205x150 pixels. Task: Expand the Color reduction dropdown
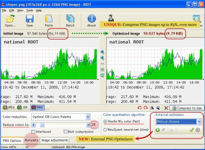88,117
